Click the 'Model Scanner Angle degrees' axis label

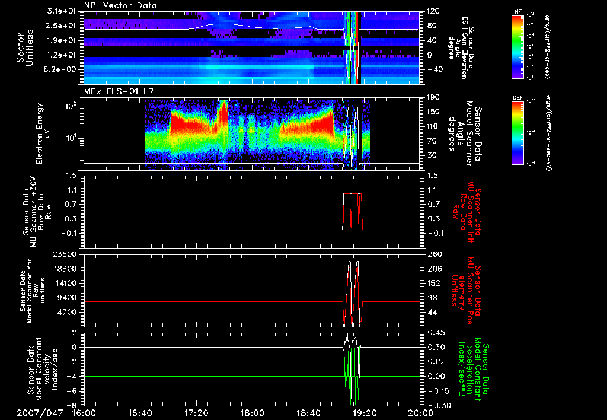click(x=465, y=133)
